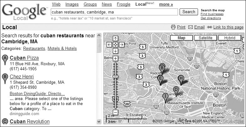This screenshot has height=127, width=246.
Task: Open the Get directions link
Action: coord(211,18)
